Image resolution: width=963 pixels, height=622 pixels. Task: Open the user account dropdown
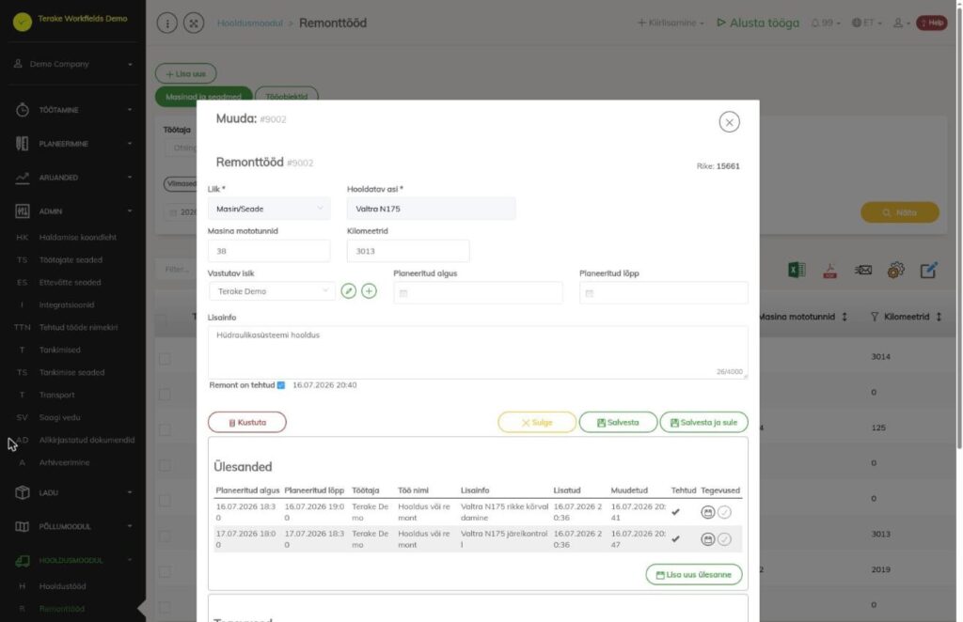pos(901,23)
